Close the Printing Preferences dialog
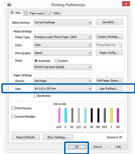Screen dimensions: 135x154 [126, 4]
